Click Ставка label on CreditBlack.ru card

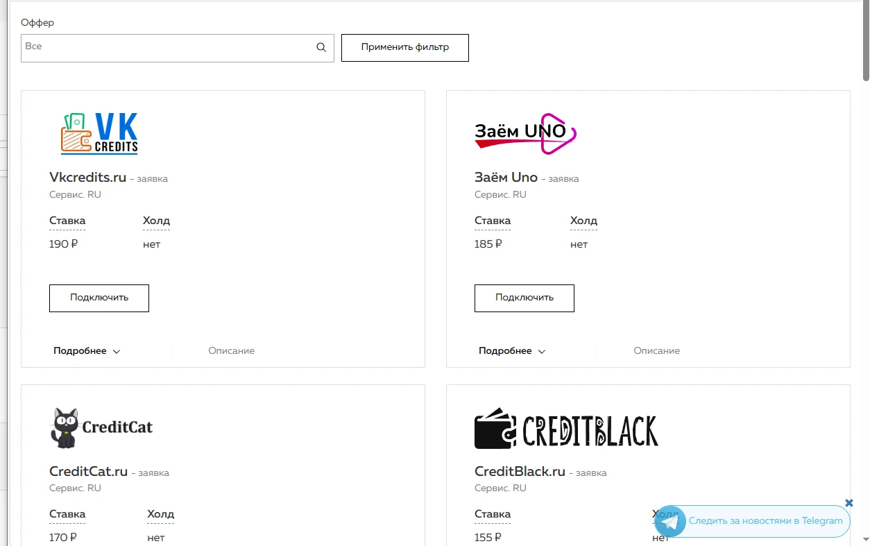click(x=493, y=514)
